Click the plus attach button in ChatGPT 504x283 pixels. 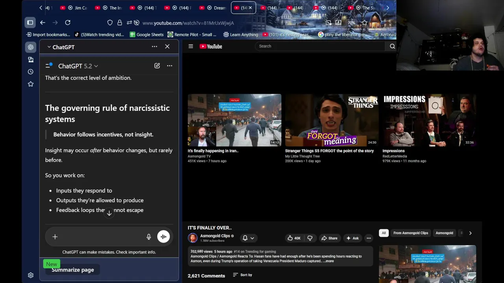coord(55,237)
